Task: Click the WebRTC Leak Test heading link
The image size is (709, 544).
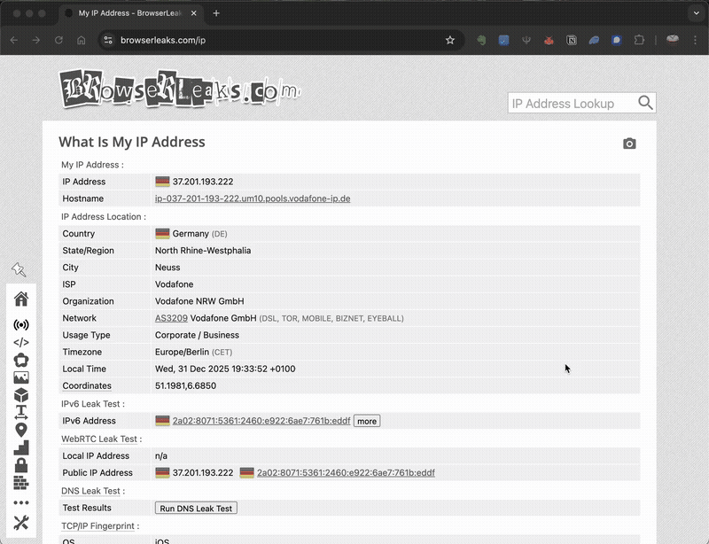Action: click(99, 439)
